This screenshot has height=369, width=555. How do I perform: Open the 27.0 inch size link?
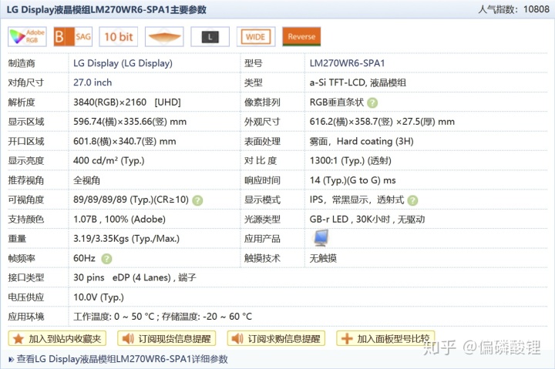click(x=92, y=82)
